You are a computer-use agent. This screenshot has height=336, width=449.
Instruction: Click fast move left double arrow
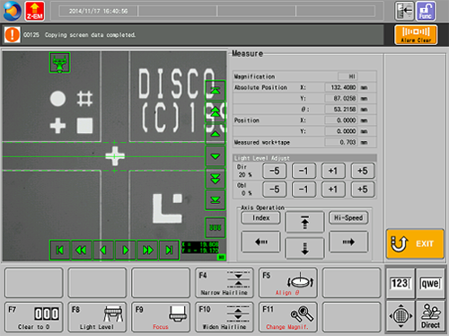pyautogui.click(x=82, y=250)
